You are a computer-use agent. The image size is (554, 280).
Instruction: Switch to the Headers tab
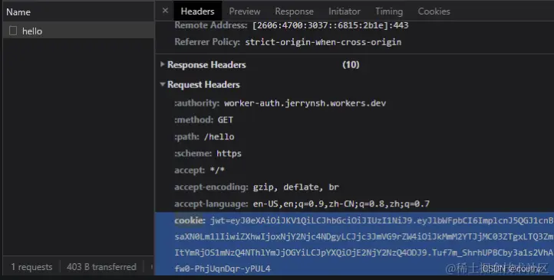click(197, 11)
